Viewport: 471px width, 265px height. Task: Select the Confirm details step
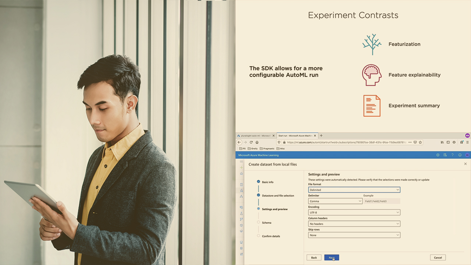pyautogui.click(x=271, y=236)
